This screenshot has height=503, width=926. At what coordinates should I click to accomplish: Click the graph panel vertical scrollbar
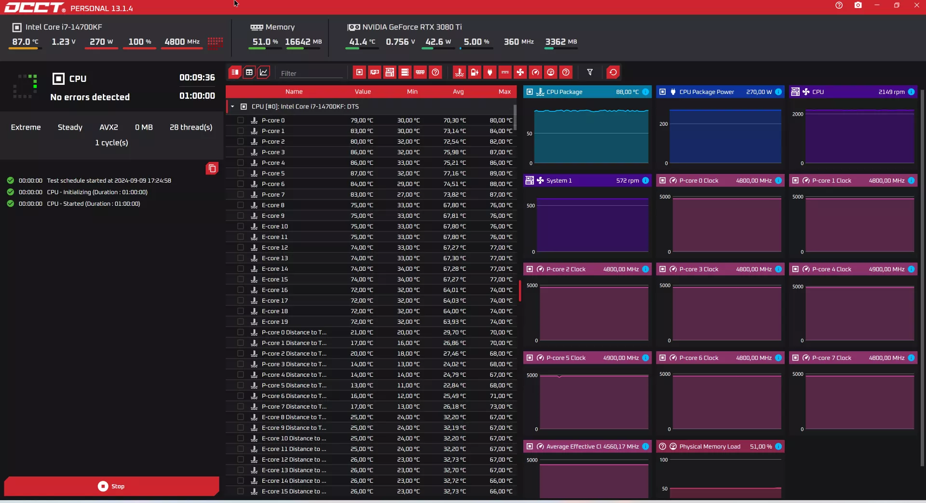(922, 277)
